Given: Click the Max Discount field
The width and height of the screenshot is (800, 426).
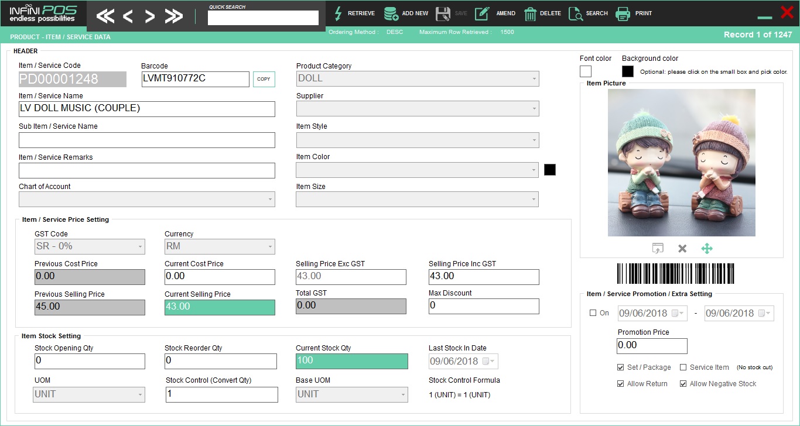Looking at the screenshot, I should tap(484, 306).
